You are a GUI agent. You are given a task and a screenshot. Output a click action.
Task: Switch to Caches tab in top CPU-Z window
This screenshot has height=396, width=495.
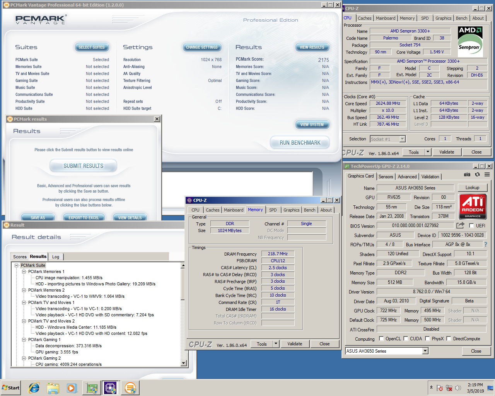pyautogui.click(x=364, y=18)
